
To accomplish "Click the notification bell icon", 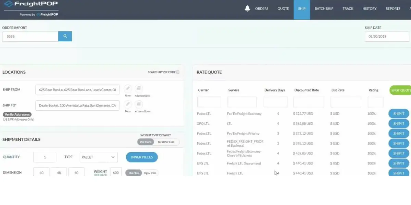I will pyautogui.click(x=247, y=9).
